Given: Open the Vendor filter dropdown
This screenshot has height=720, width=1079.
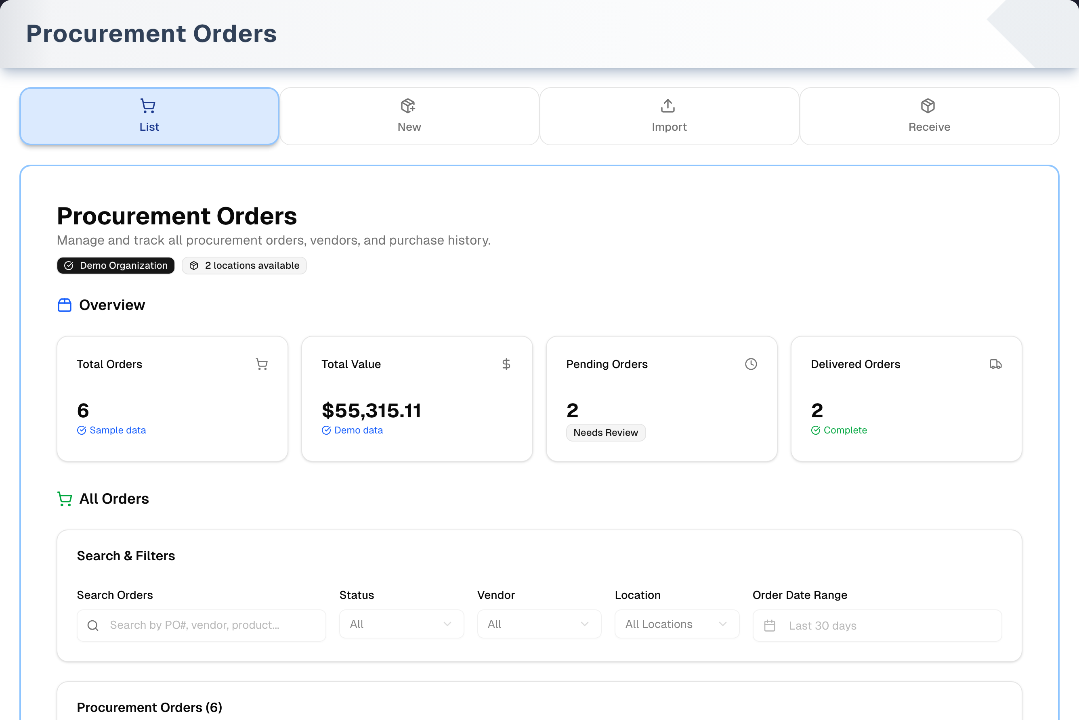Looking at the screenshot, I should coord(539,624).
